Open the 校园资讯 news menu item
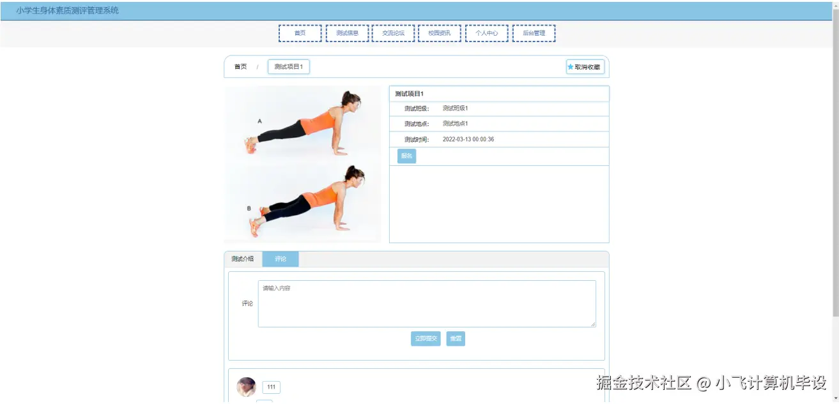The width and height of the screenshot is (839, 404). [440, 33]
